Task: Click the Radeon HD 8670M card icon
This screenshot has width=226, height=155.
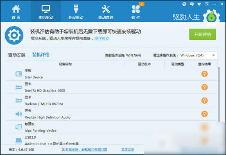Action: [x=18, y=101]
